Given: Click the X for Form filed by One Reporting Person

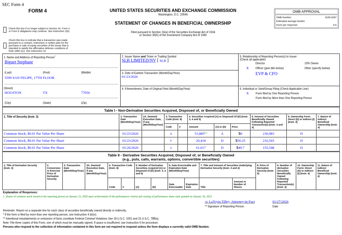Looking at the screenshot, I should pos(247,93).
